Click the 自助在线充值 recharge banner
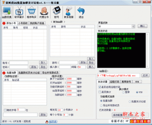 click(x=140, y=121)
